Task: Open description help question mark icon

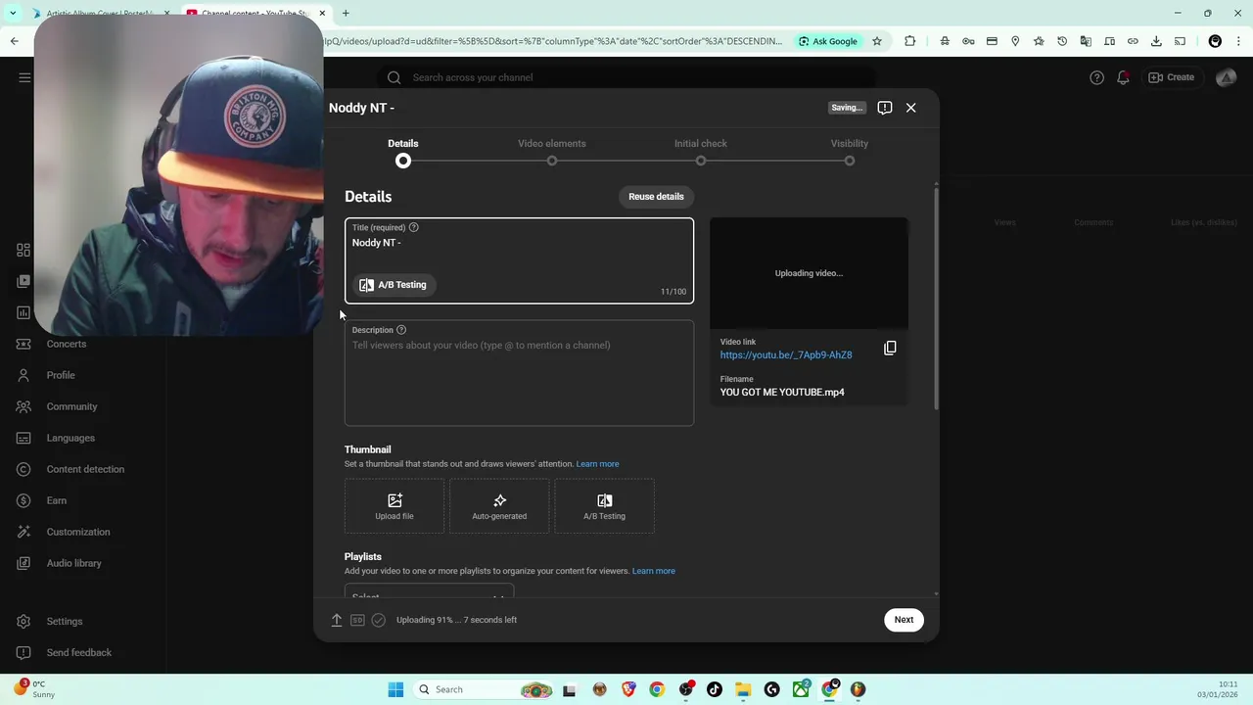Action: [x=401, y=330]
